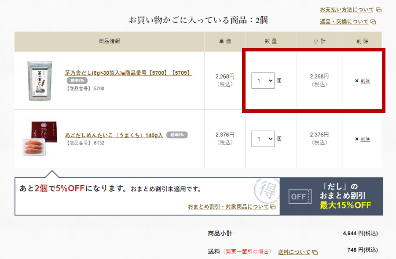Image resolution: width=396 pixels, height=259 pixels.
Task: Click the あごだしめんたいこ product thumbnail
Action: tap(40, 139)
